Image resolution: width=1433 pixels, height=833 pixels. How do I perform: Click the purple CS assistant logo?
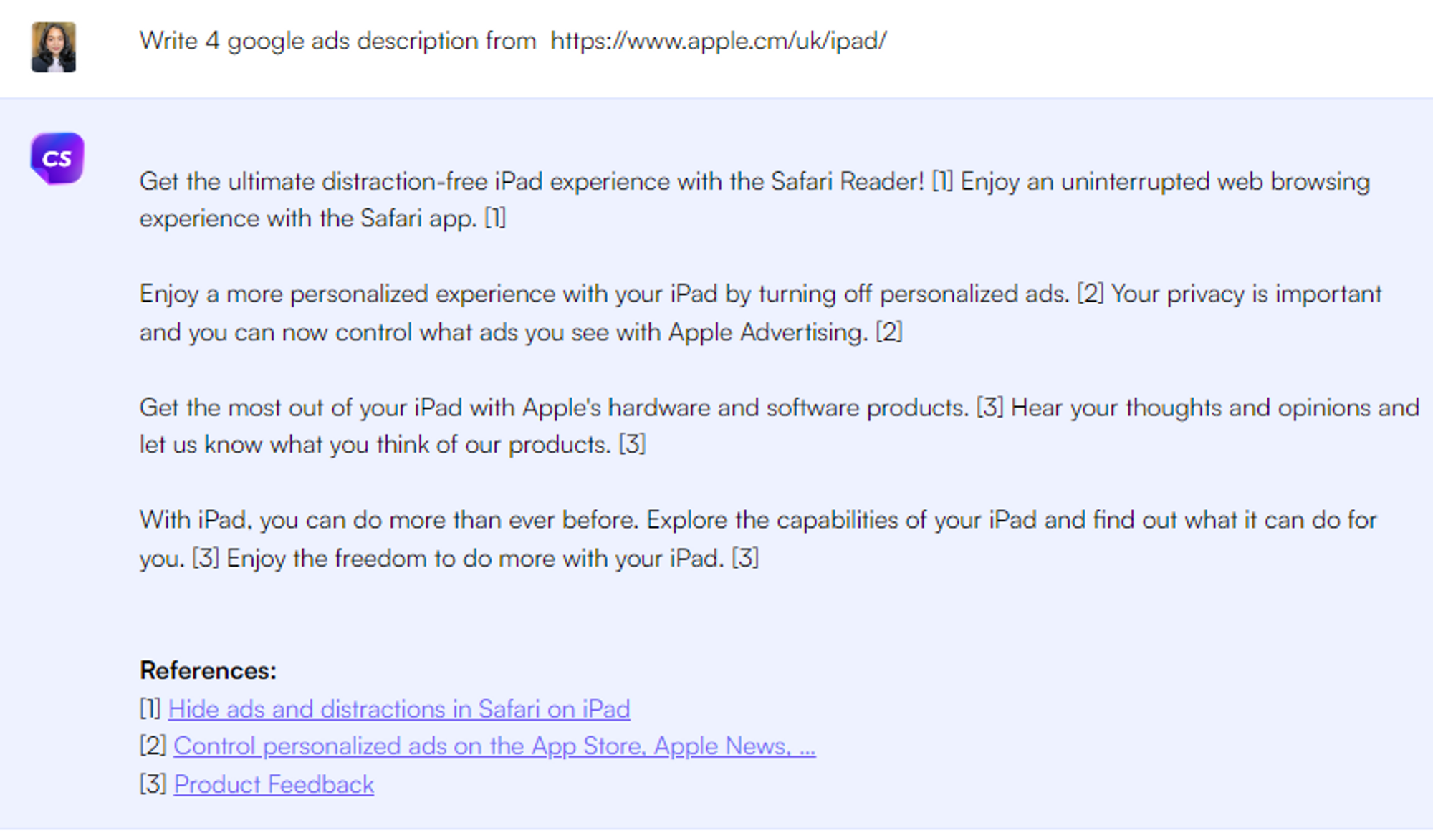[x=57, y=158]
